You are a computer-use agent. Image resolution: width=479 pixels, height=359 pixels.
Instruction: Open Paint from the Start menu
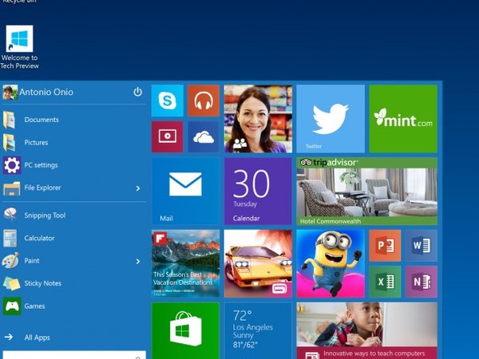click(x=73, y=261)
